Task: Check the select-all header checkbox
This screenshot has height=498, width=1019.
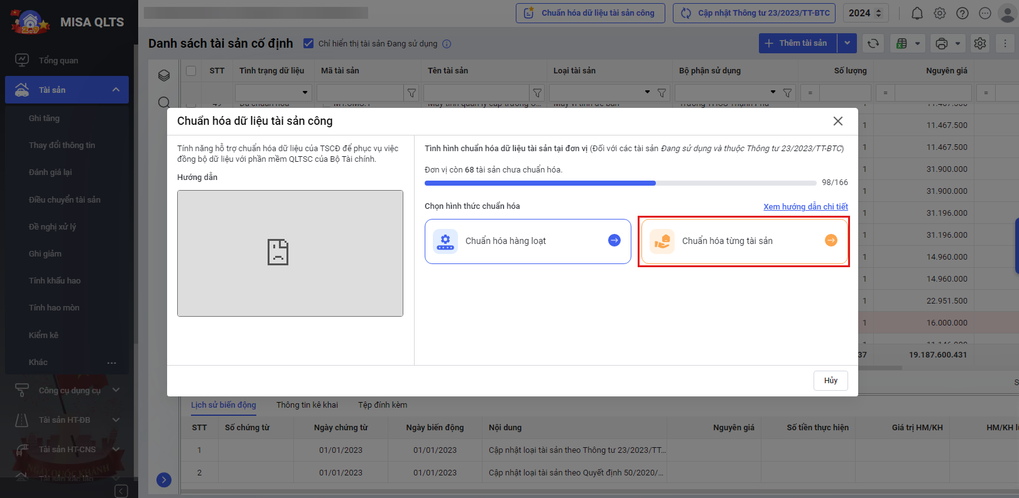Action: point(191,71)
